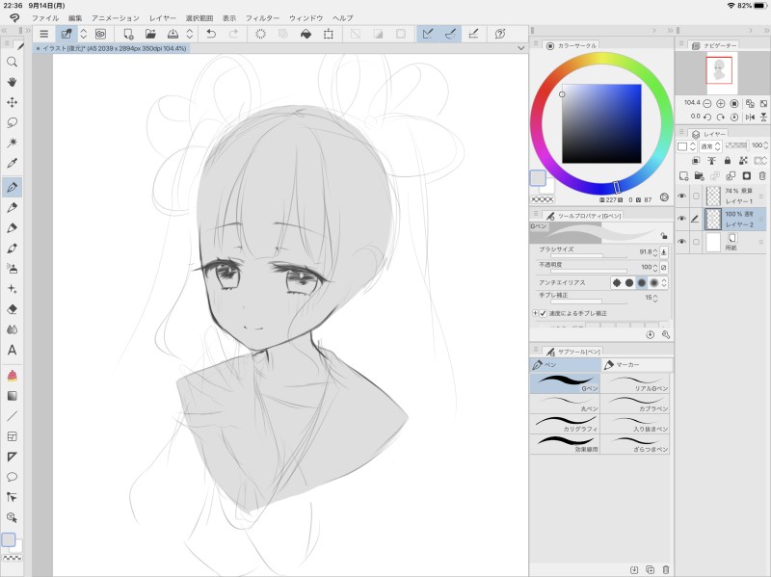The image size is (771, 577).
Task: Open the arrows beside the save icon
Action: (x=189, y=34)
